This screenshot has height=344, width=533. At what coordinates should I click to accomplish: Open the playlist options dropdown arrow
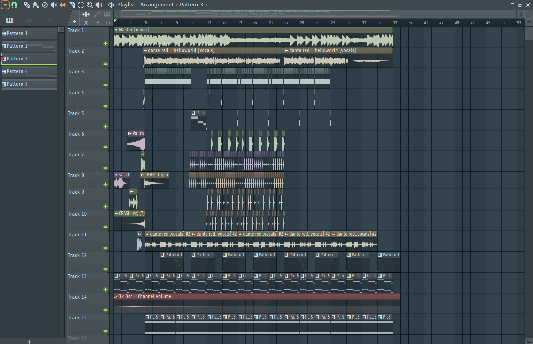[x=5, y=5]
